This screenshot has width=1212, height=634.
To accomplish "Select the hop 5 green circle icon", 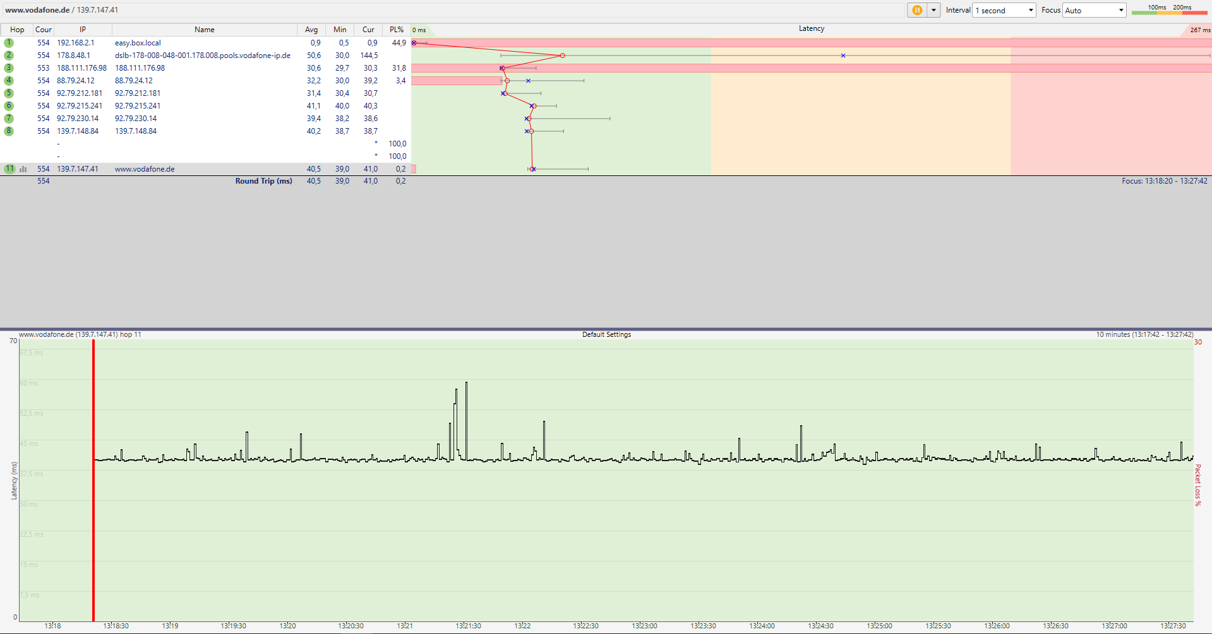I will pos(9,93).
